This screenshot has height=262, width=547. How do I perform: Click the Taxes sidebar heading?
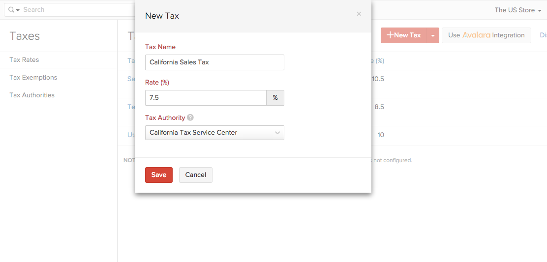pos(25,36)
